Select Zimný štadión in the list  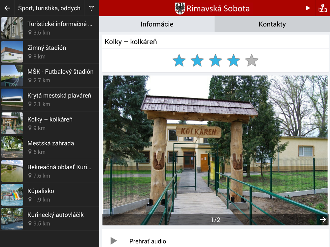pos(49,52)
